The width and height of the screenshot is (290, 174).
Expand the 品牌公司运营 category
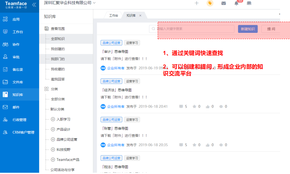coord(53,139)
